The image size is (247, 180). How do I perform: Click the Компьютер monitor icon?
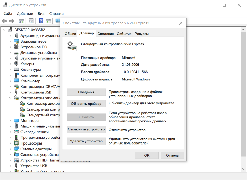tap(16, 81)
